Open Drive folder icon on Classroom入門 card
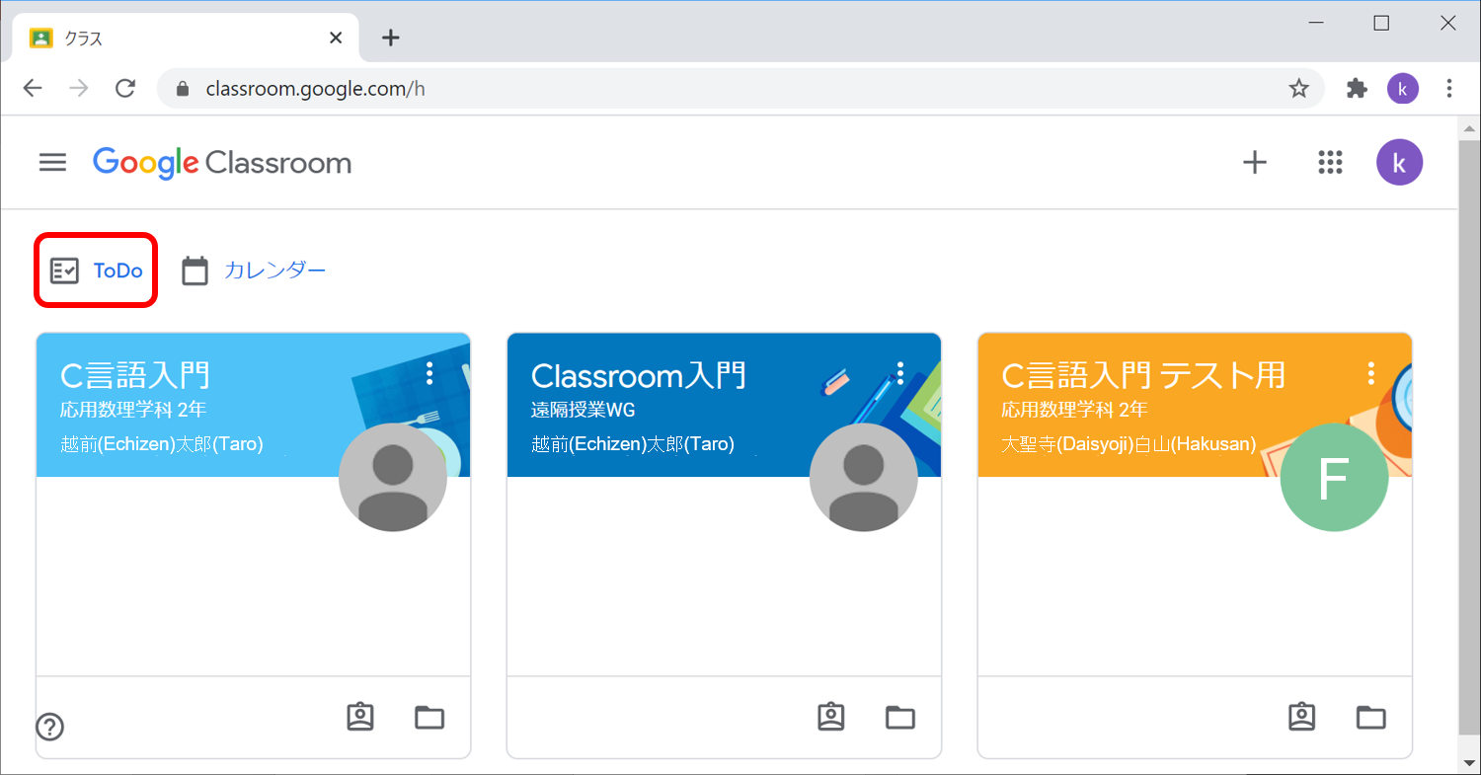 coord(900,718)
